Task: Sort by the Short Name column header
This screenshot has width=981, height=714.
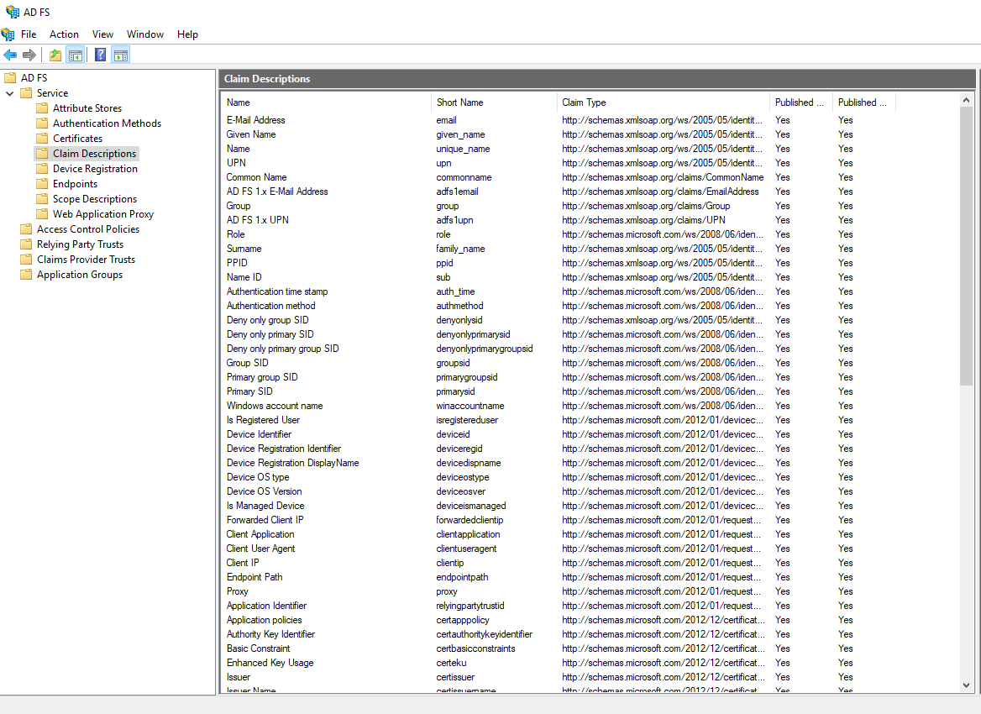Action: pos(459,102)
